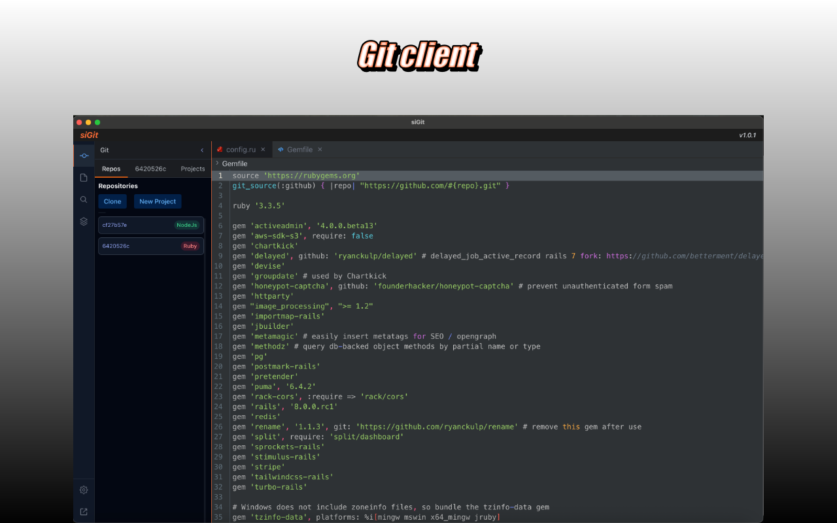
Task: Click the external link icon at sidebar bottom
Action: coord(84,512)
